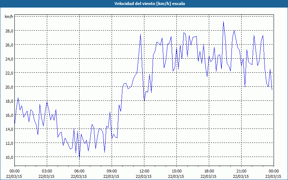Click the 10,0 y-axis value

tap(9, 157)
